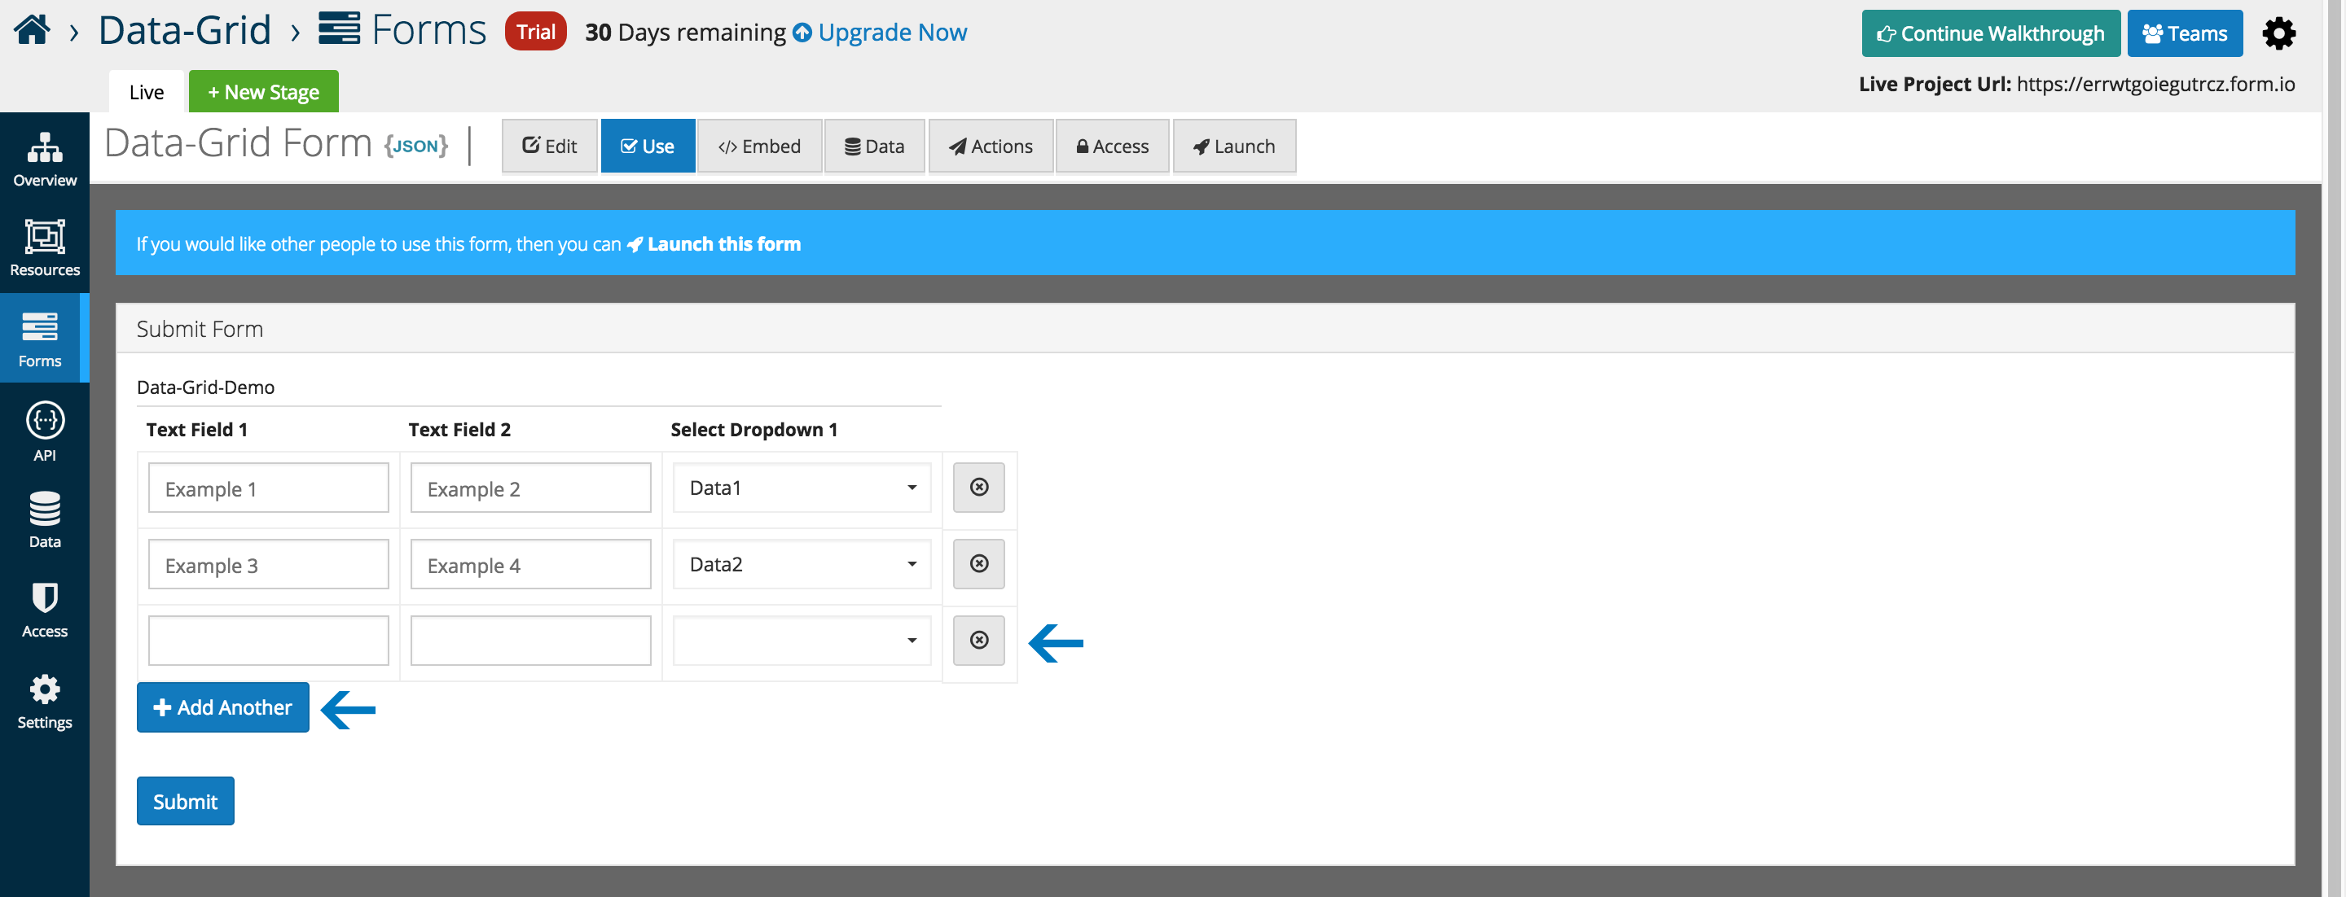Click Add Another row button
Image resolution: width=2346 pixels, height=897 pixels.
tap(223, 708)
